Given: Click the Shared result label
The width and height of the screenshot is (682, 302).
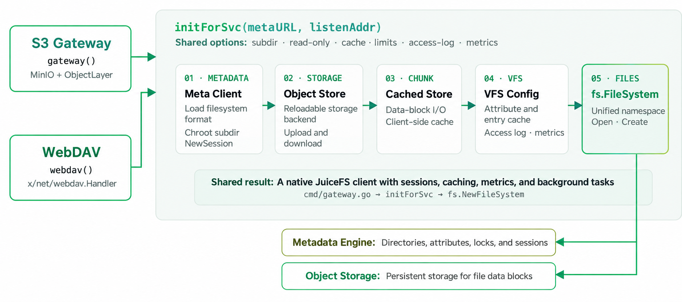Looking at the screenshot, I should coord(242,182).
